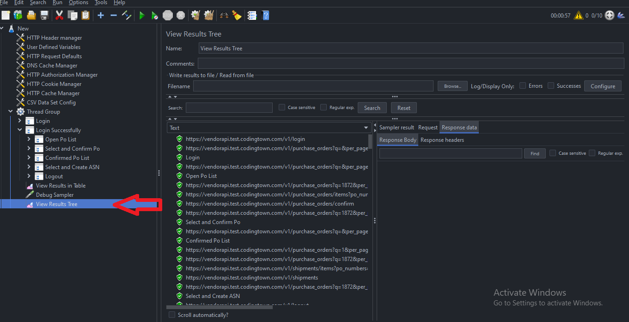Click the Shutdown threads icon
Image resolution: width=629 pixels, height=322 pixels.
coord(181,15)
